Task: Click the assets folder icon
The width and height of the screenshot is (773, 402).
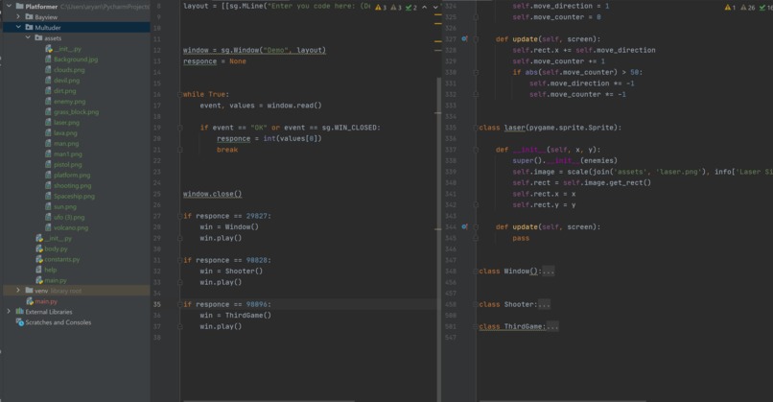Action: tap(38, 37)
